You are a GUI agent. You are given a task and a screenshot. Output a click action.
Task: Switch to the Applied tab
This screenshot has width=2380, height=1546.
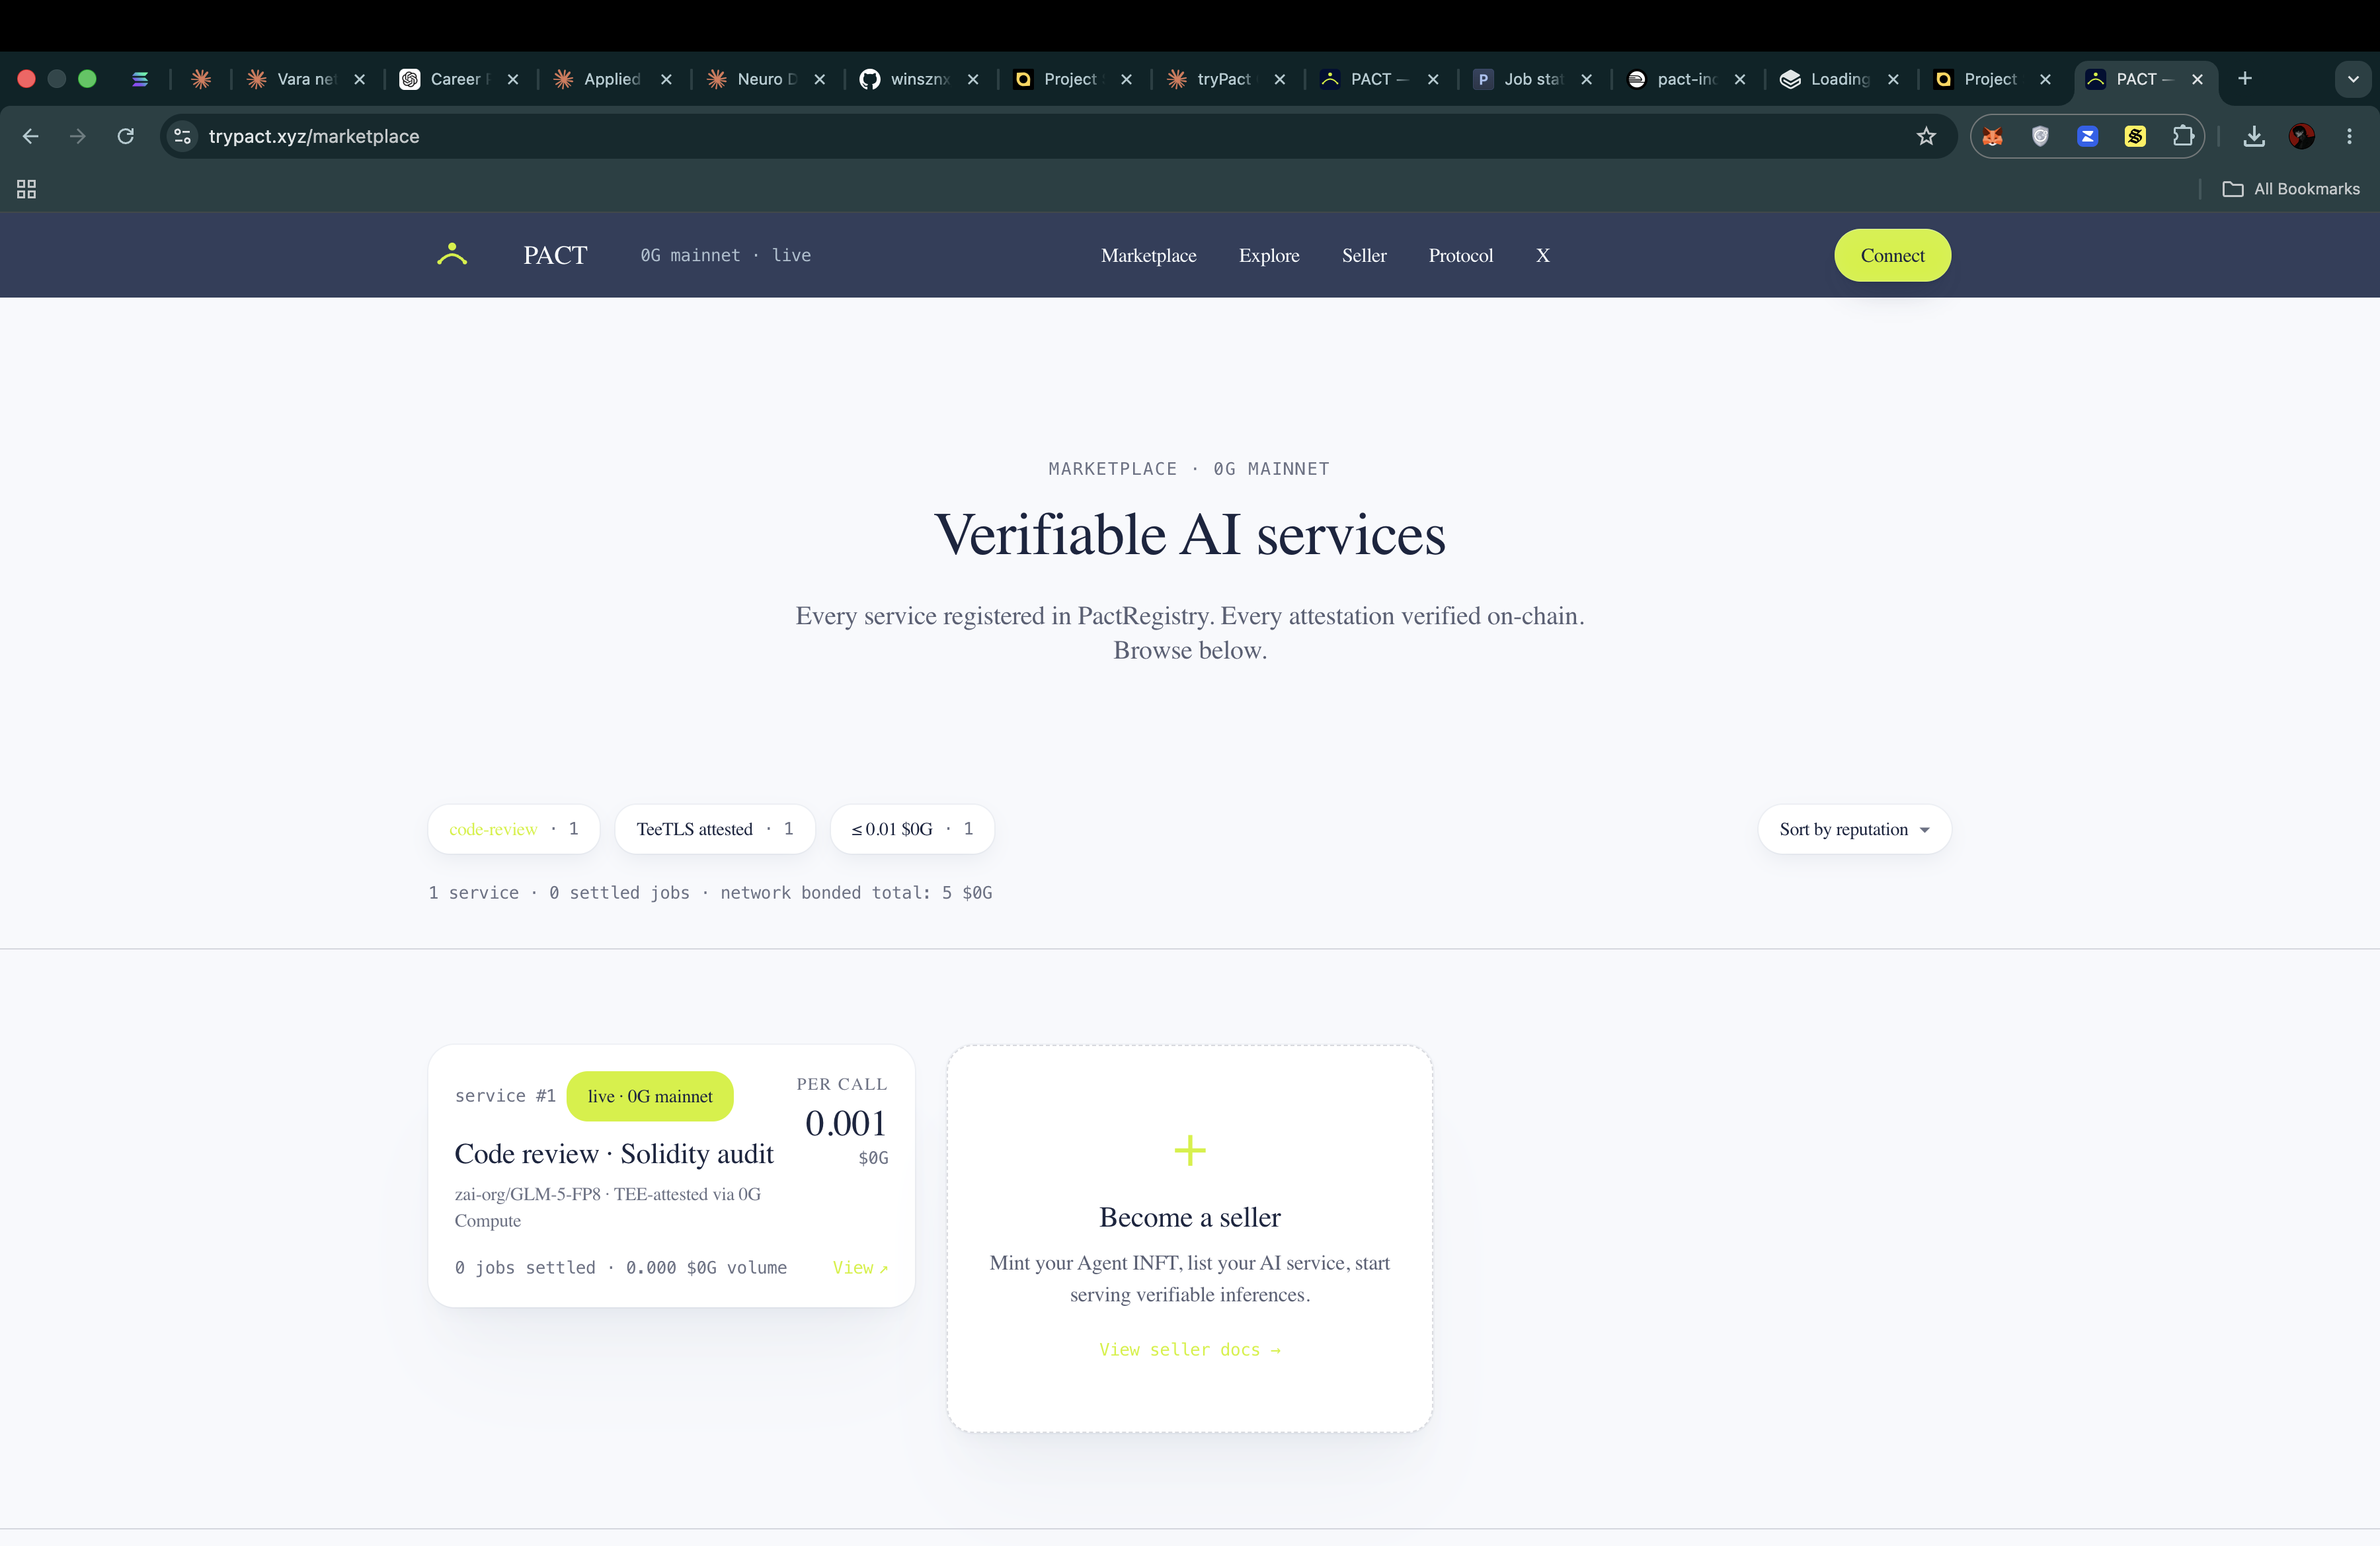[x=613, y=79]
